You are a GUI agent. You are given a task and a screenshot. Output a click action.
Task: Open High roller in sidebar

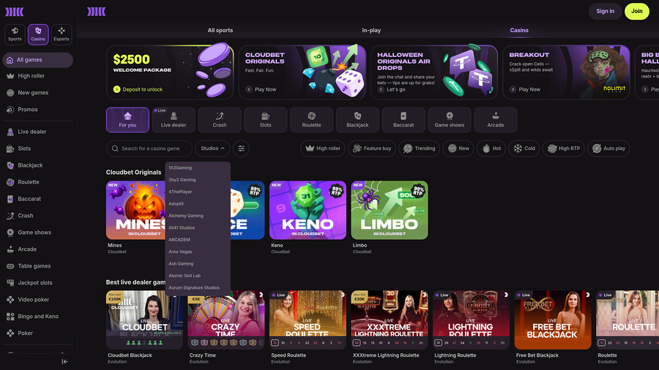click(x=37, y=76)
